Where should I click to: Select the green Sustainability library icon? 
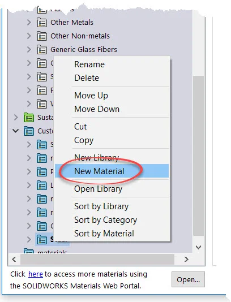29,117
